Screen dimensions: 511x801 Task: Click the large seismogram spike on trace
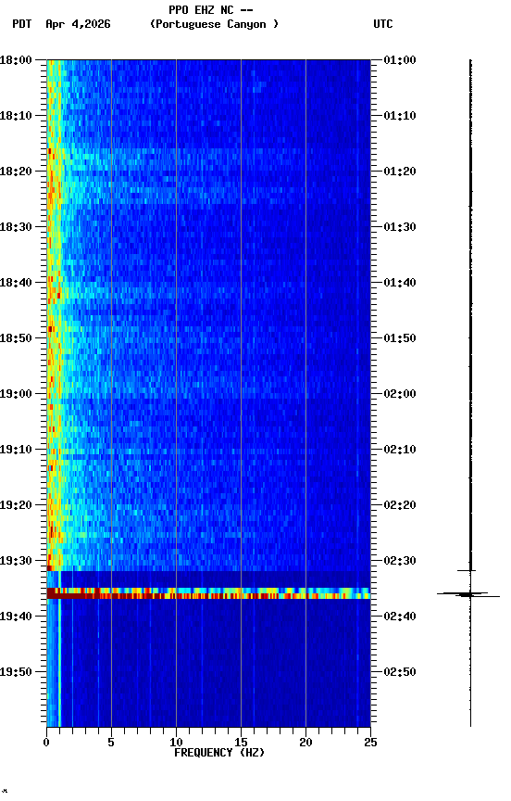pos(469,594)
